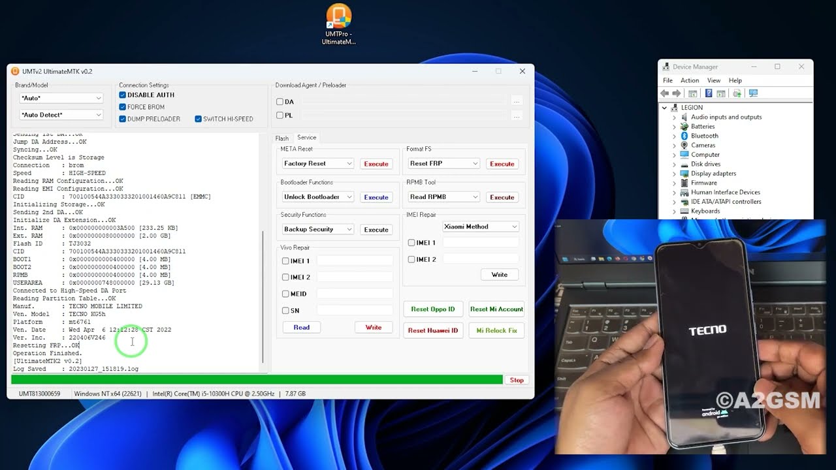Open the Reset FRP Format FS dropdown
The height and width of the screenshot is (470, 836).
(443, 163)
